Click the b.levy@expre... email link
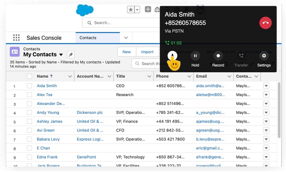The height and width of the screenshot is (173, 286). [x=210, y=139]
